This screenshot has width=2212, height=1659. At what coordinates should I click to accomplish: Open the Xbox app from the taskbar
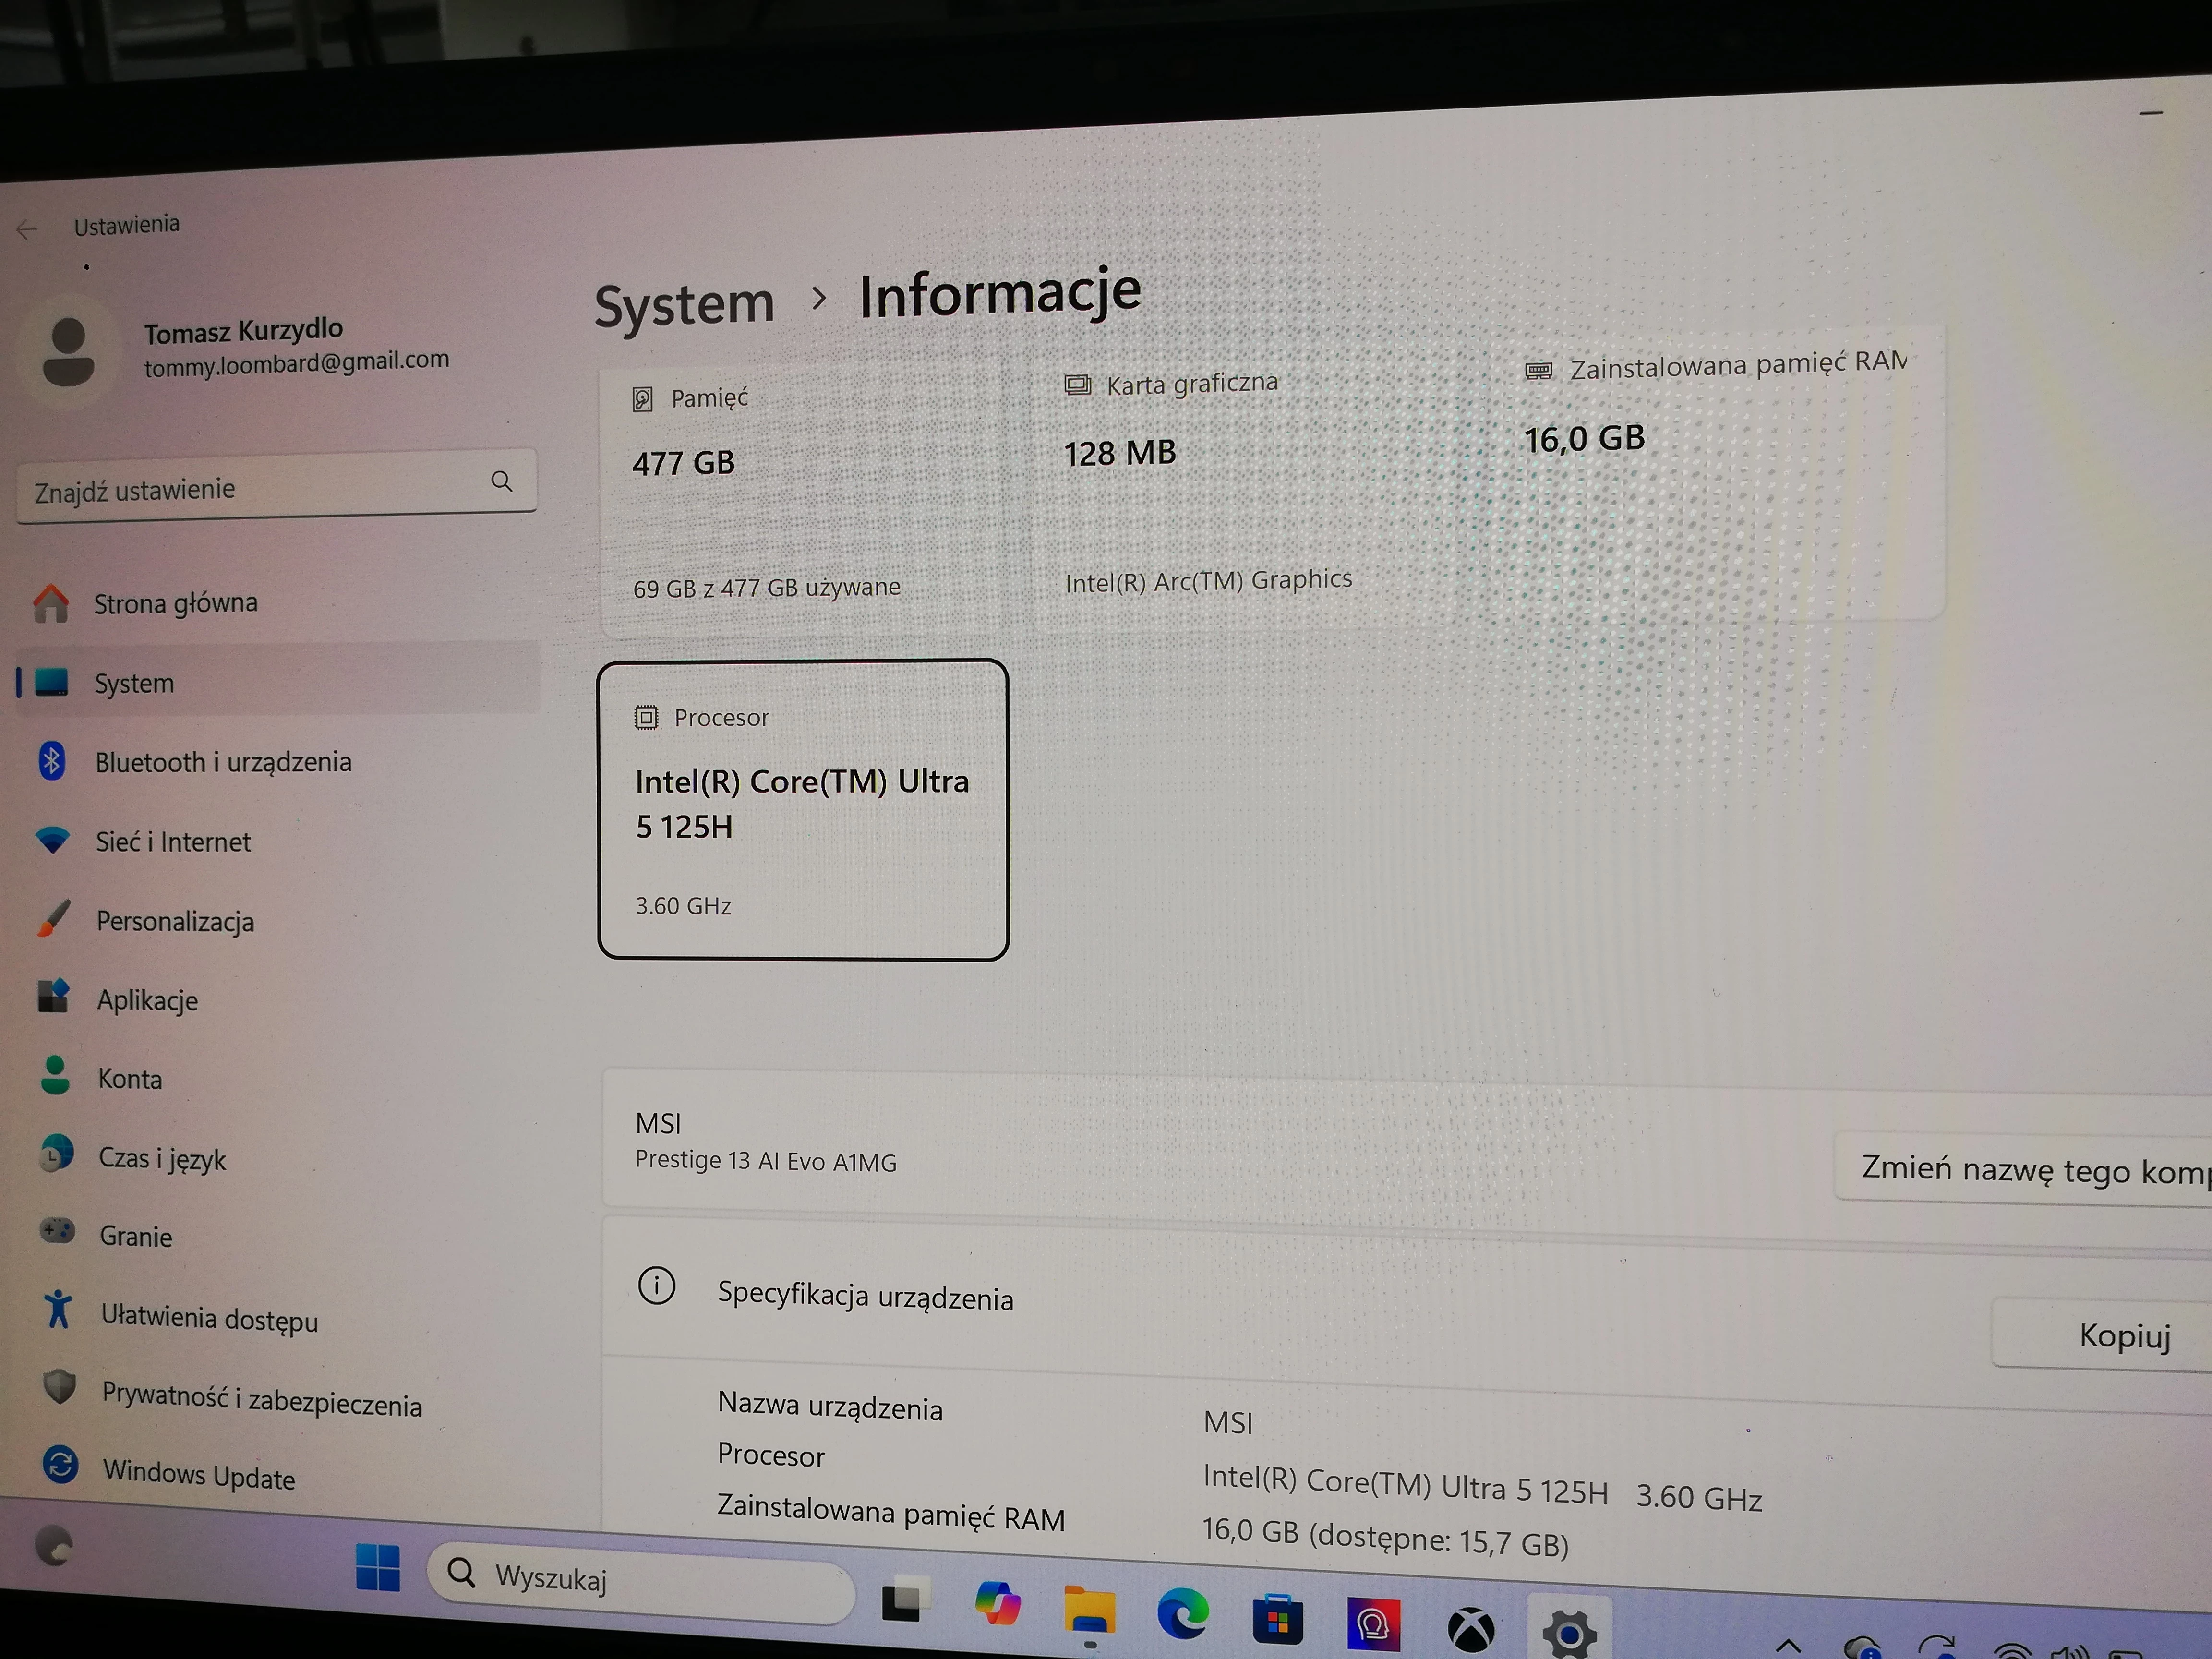(x=1471, y=1631)
